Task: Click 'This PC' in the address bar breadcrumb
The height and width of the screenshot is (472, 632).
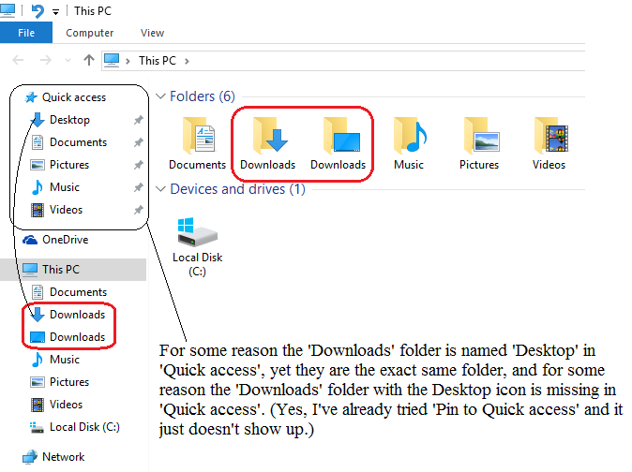Action: click(158, 60)
